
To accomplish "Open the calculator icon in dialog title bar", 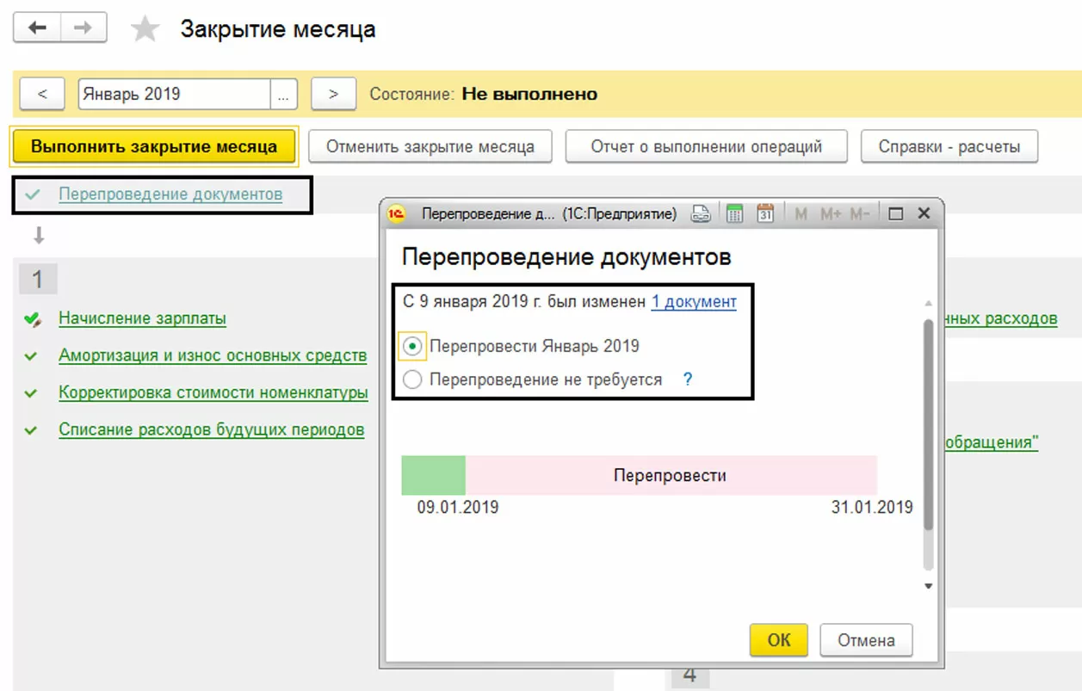I will 734,214.
